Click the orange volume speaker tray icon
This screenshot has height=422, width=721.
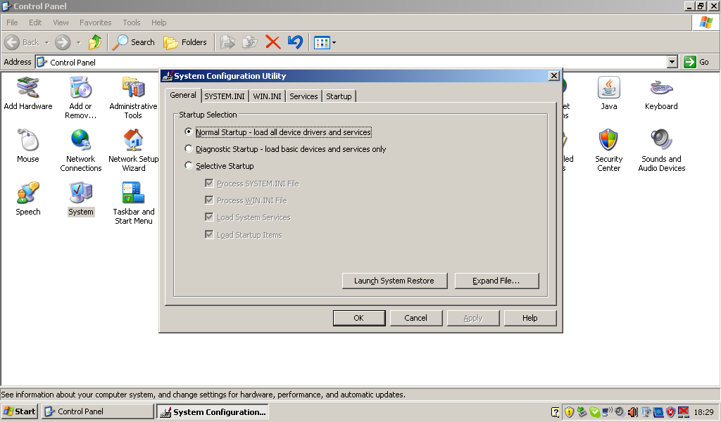point(633,412)
